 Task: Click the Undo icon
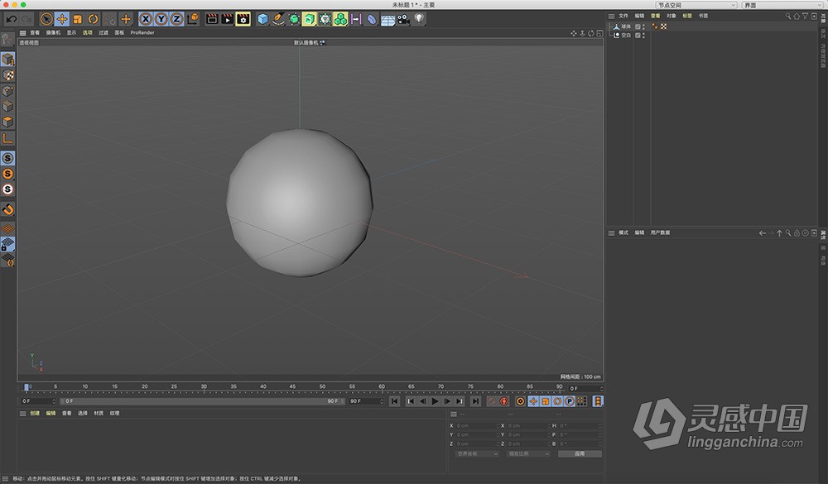[13, 18]
